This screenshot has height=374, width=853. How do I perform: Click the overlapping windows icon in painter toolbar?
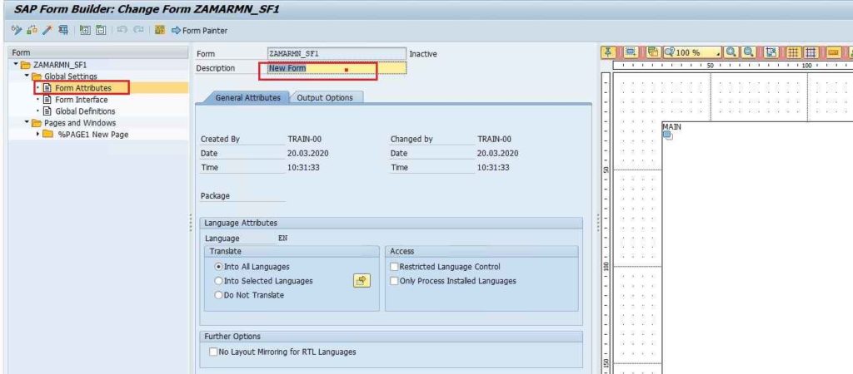653,52
